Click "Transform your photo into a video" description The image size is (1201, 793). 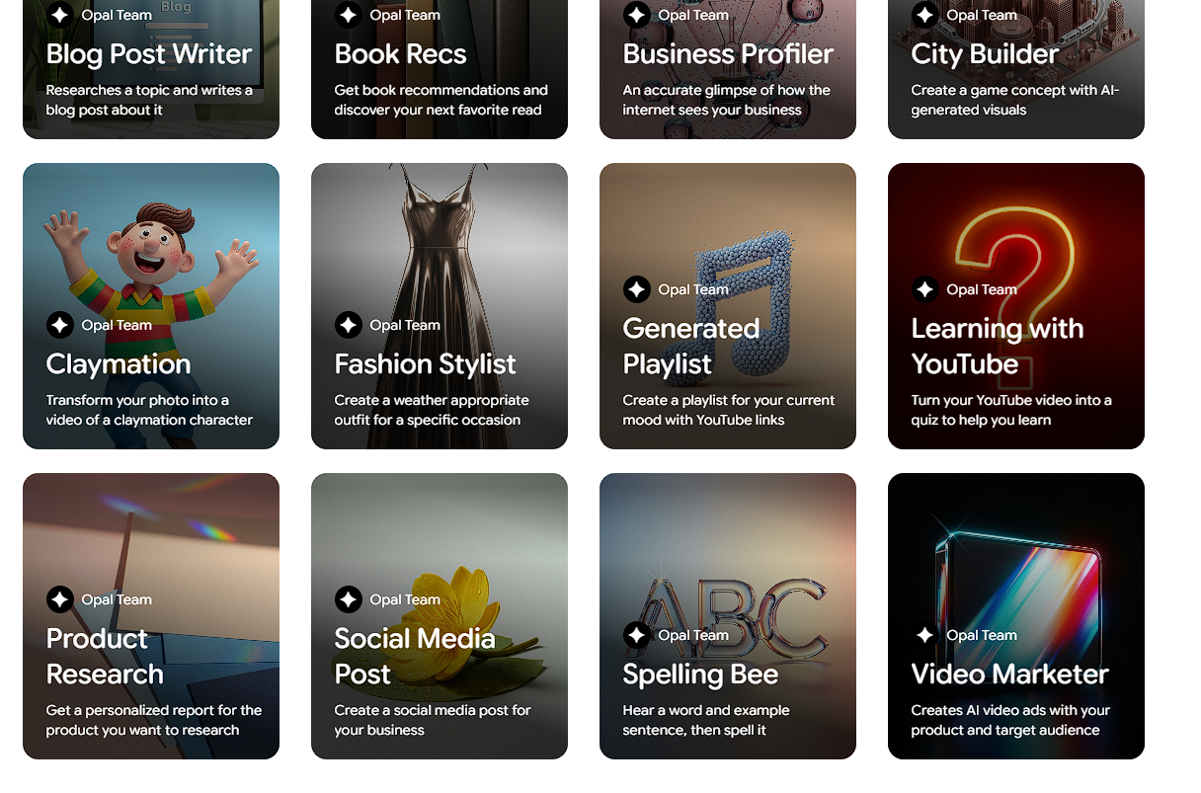click(149, 410)
